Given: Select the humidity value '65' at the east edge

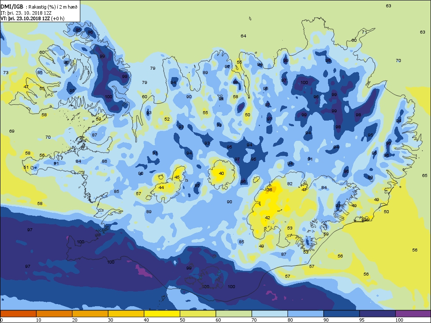Looking at the screenshot, I should 425,176.
